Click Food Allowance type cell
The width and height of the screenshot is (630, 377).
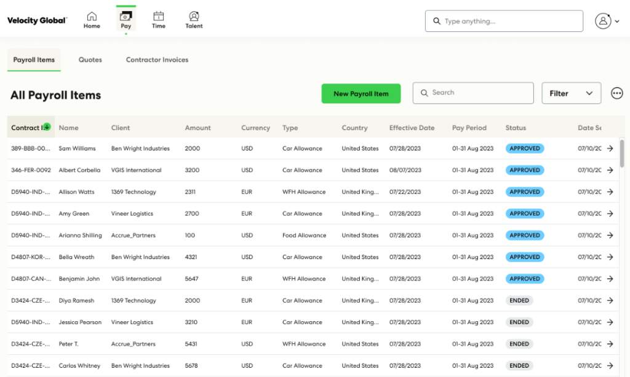(x=304, y=235)
